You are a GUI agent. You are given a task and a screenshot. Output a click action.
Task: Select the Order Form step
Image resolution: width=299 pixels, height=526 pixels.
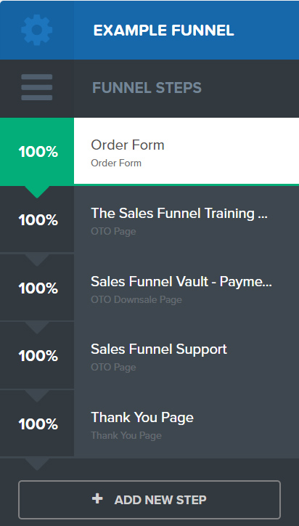[187, 151]
